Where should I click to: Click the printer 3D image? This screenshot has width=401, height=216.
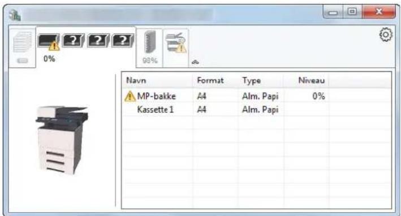click(62, 140)
